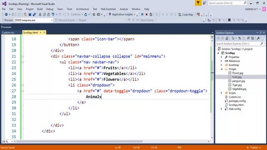Click Collapse All icon in Solution Explorer

[248, 38]
